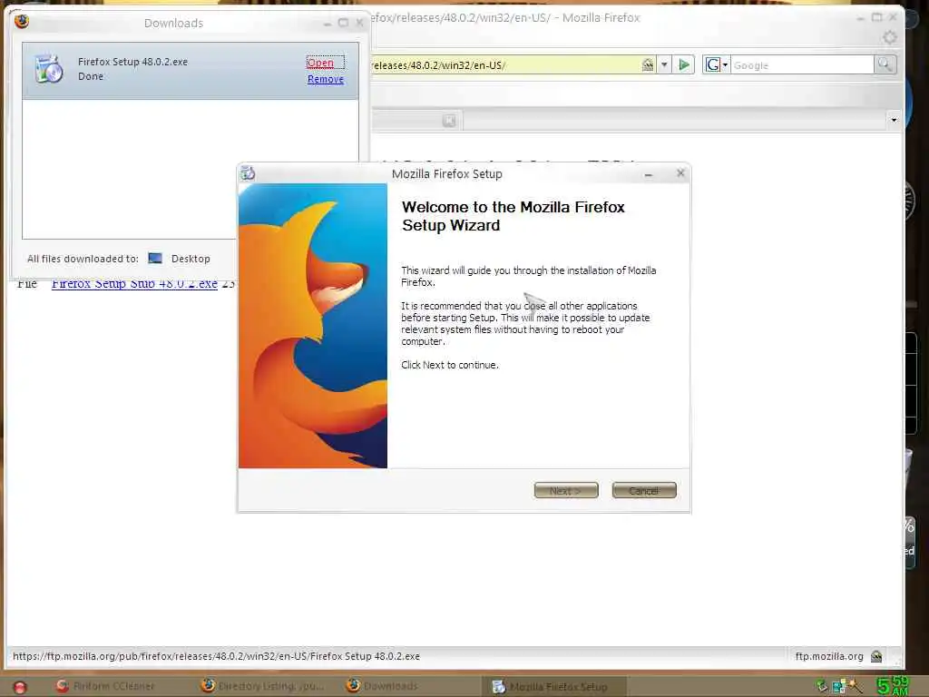This screenshot has width=929, height=697.
Task: Click the Firefox activity throbber gear icon
Action: coord(889,37)
